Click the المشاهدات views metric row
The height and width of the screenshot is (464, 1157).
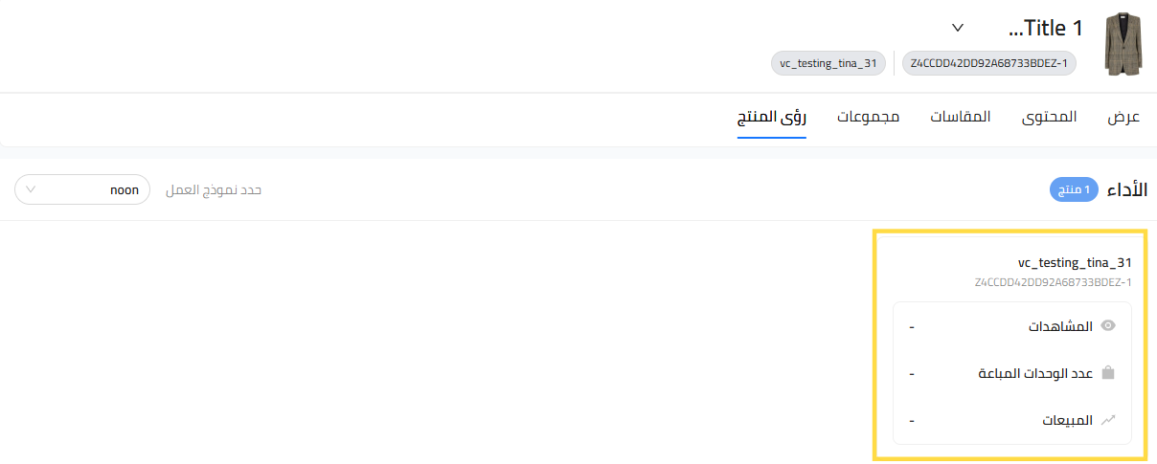click(x=1011, y=326)
